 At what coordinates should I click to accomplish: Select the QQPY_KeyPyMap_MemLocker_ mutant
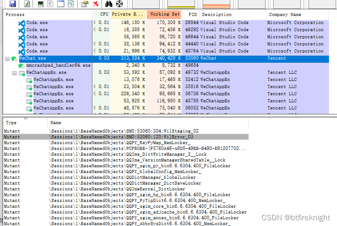click(126, 143)
